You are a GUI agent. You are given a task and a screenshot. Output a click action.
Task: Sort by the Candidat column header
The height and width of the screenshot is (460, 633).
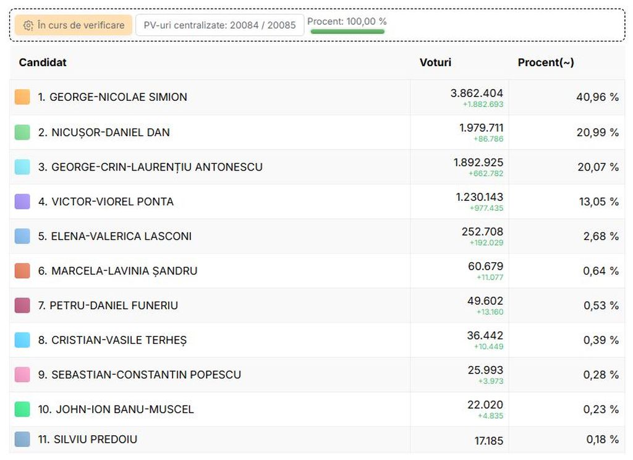[x=43, y=62]
